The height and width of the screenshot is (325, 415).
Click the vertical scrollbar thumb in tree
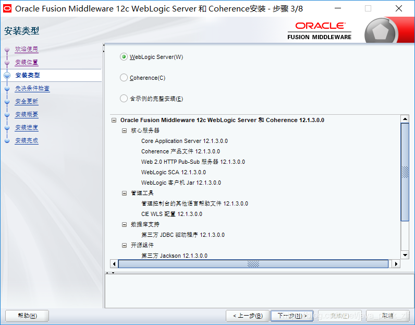coord(405,172)
